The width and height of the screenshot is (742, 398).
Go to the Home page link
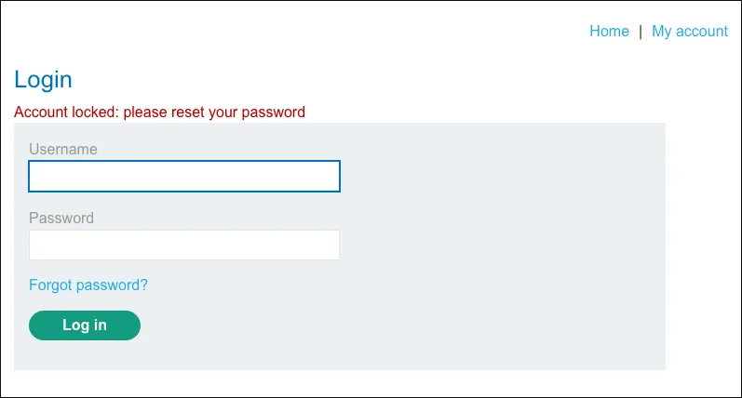point(609,32)
